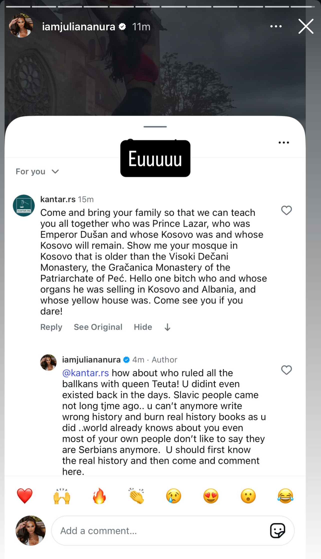Open the @kantar.rs mention link

tap(85, 373)
